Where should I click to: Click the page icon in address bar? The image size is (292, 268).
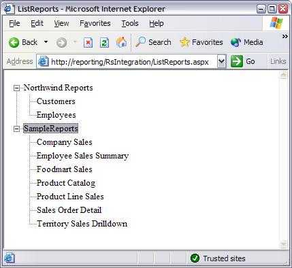click(x=43, y=61)
